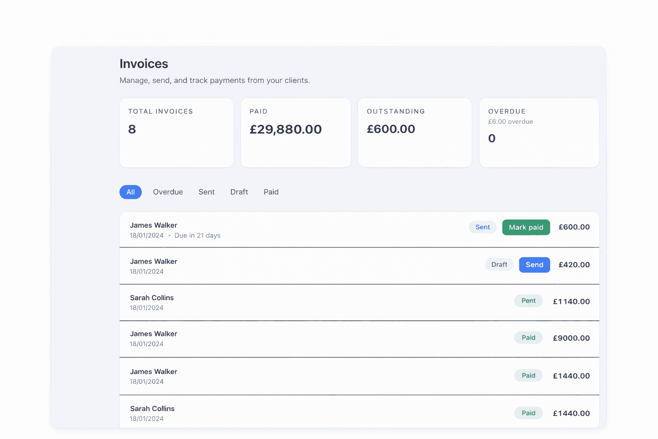Click the Sent status badge on the £600 invoice
The height and width of the screenshot is (439, 658).
482,227
